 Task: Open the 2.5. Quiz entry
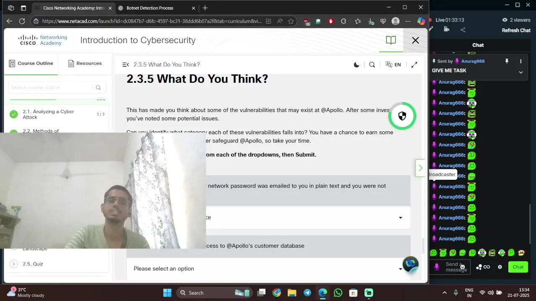[33, 264]
